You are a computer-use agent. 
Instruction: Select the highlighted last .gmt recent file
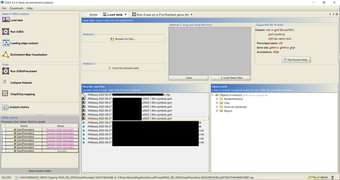pos(145,119)
